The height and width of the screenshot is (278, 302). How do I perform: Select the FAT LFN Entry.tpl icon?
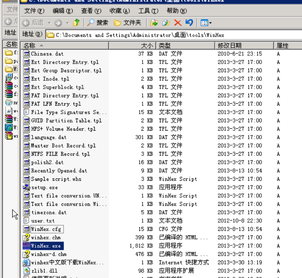pyautogui.click(x=27, y=104)
